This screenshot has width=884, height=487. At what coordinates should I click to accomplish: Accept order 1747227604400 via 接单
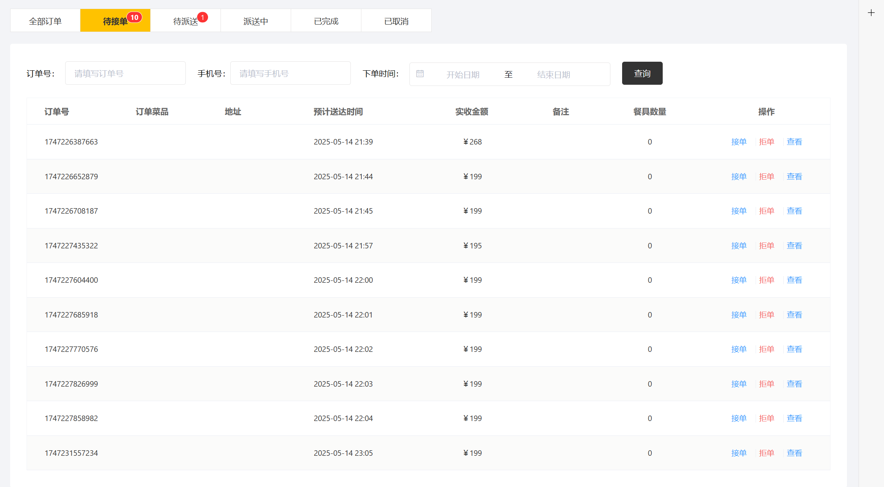(x=738, y=280)
